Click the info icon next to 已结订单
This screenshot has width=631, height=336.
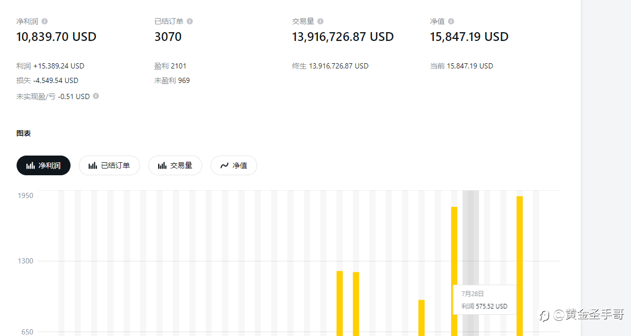pyautogui.click(x=190, y=21)
